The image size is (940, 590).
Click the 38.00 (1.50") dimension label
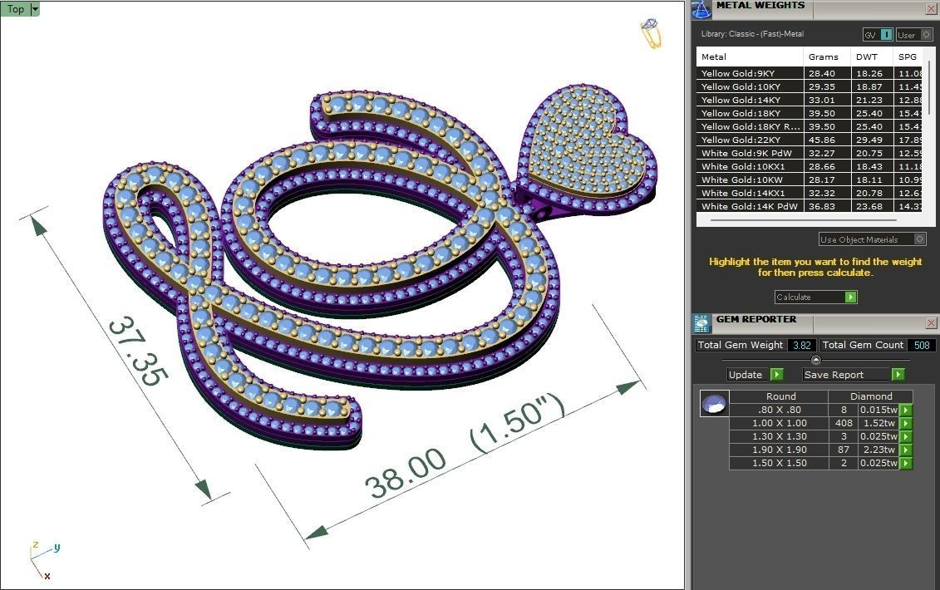(x=465, y=447)
